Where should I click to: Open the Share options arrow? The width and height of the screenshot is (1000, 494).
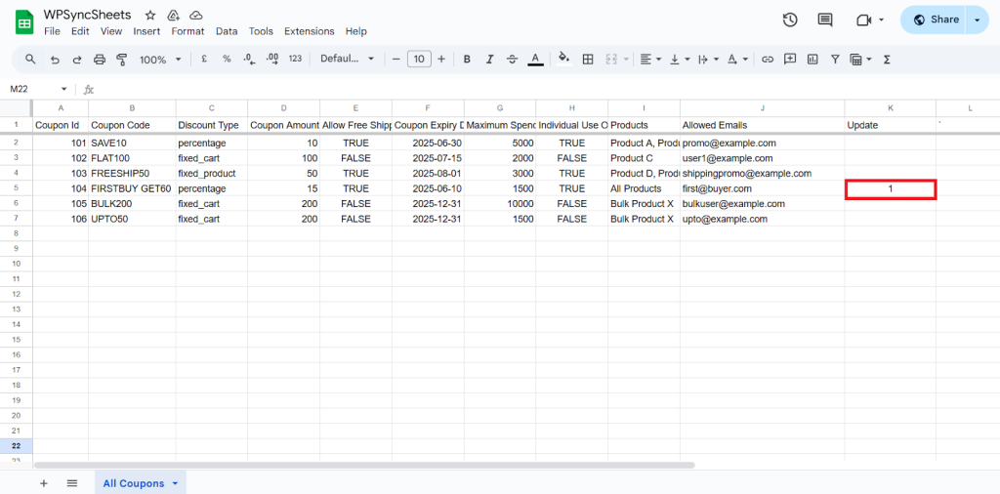click(977, 20)
